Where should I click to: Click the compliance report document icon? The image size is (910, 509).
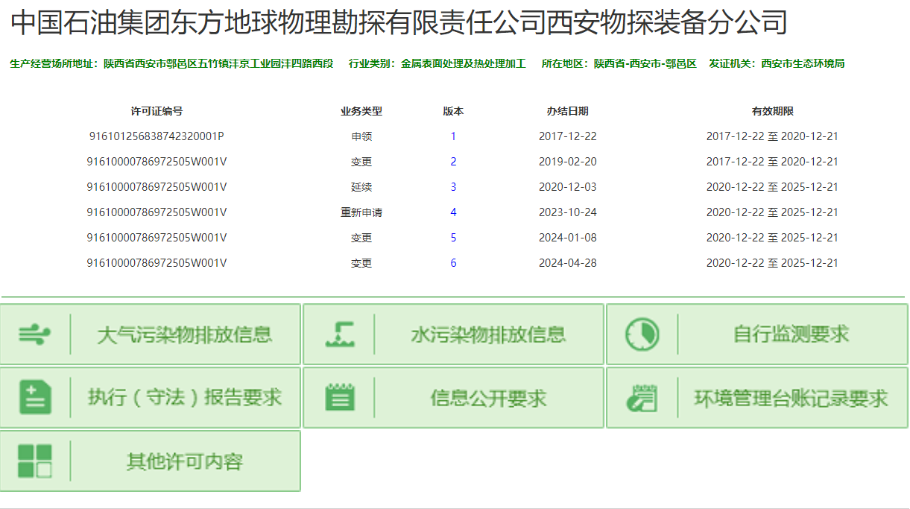click(35, 398)
